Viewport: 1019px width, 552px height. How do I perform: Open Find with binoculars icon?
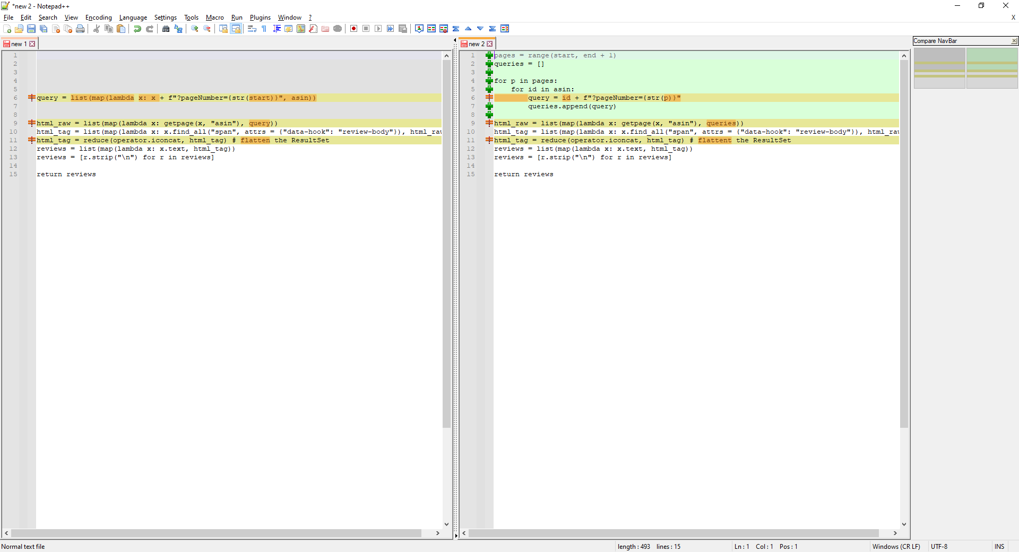[x=166, y=29]
